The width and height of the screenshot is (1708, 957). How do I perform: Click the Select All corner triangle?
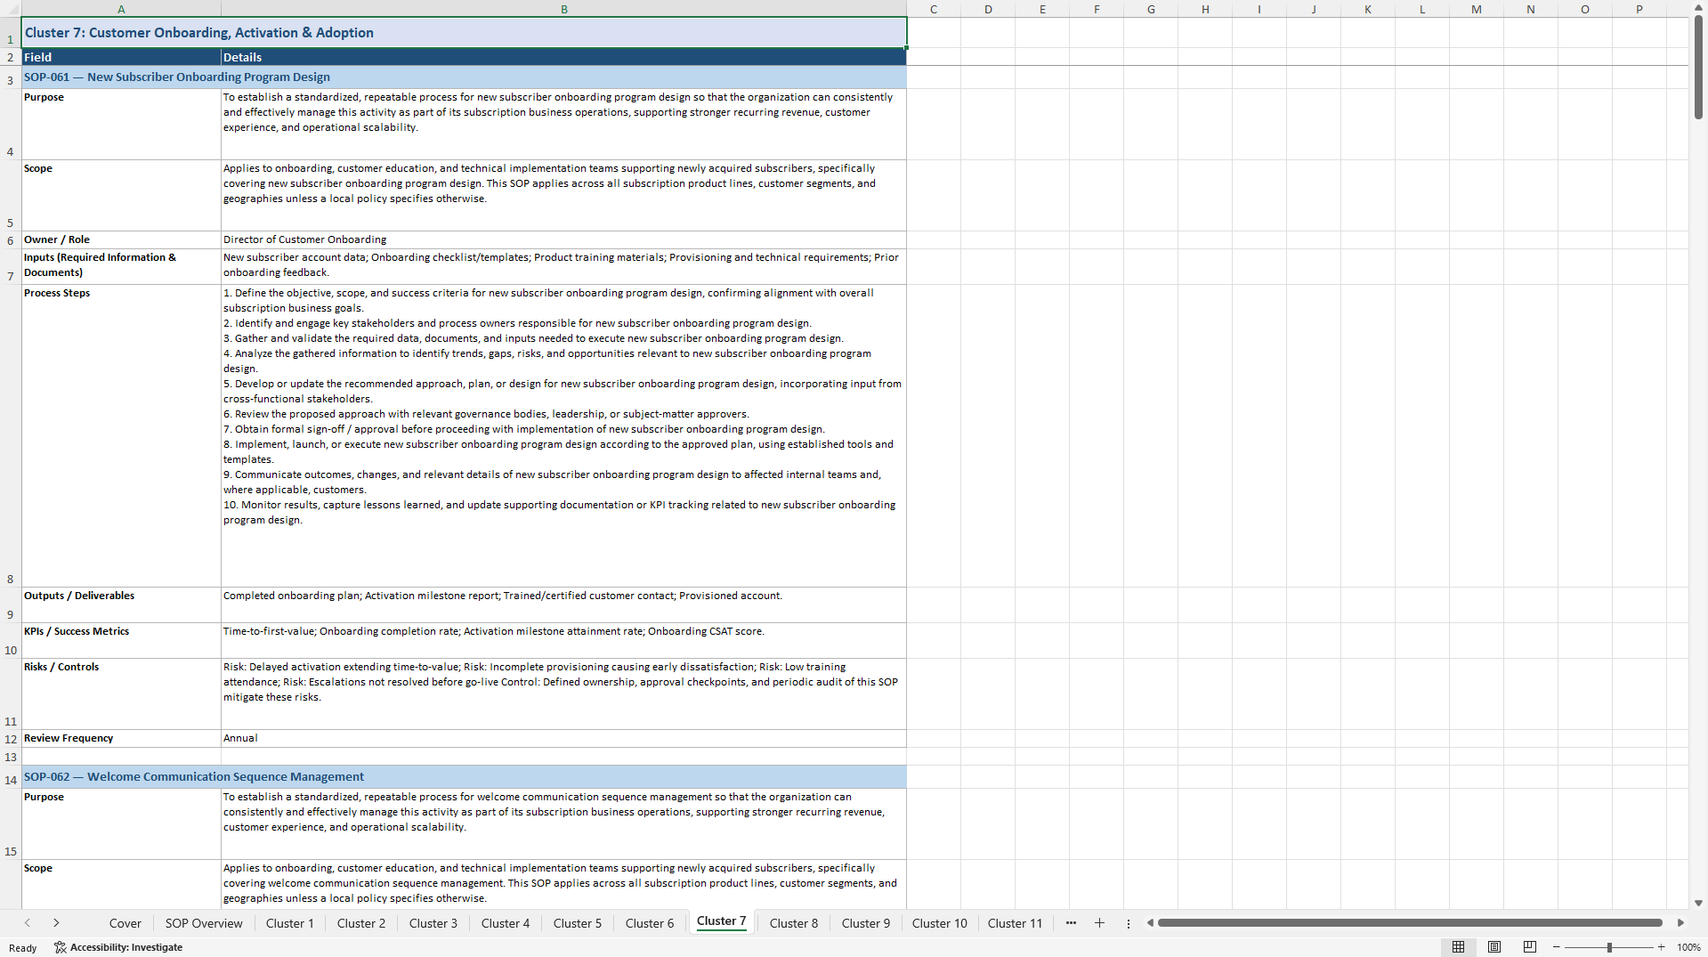(x=11, y=9)
